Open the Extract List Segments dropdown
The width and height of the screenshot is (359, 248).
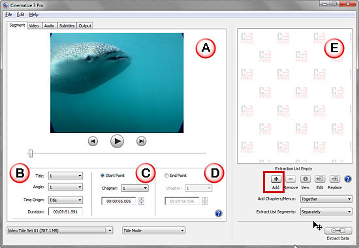tap(326, 211)
